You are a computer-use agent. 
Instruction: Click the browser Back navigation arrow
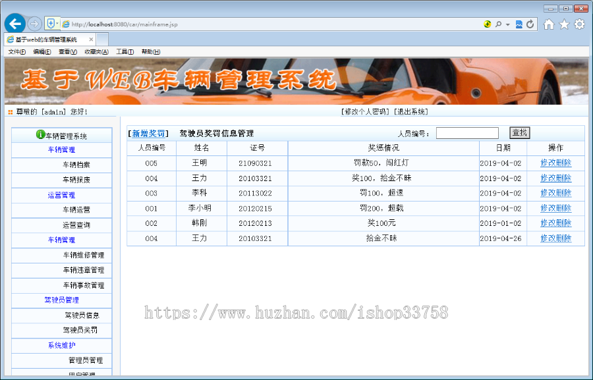(x=15, y=23)
